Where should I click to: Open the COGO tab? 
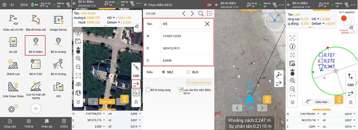point(64,123)
